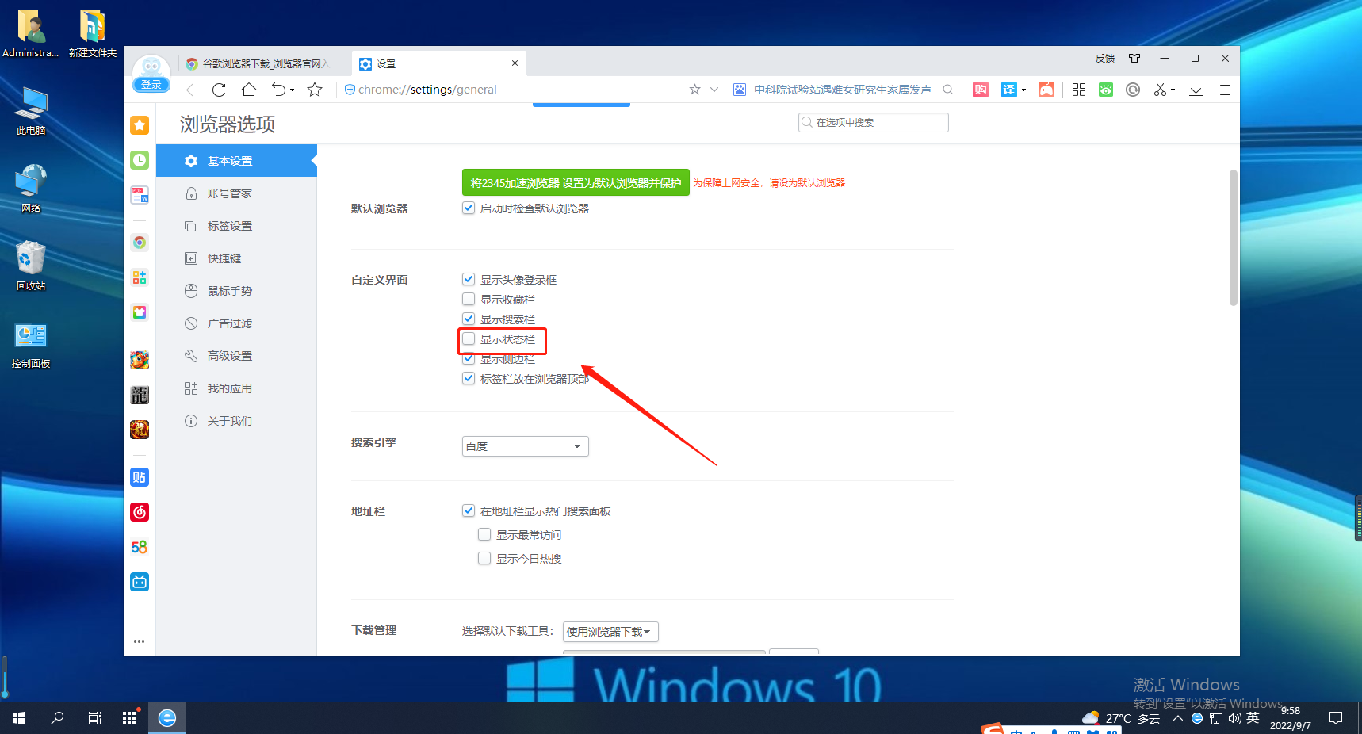Open 广告过滤 settings section
The image size is (1362, 734).
pos(236,323)
